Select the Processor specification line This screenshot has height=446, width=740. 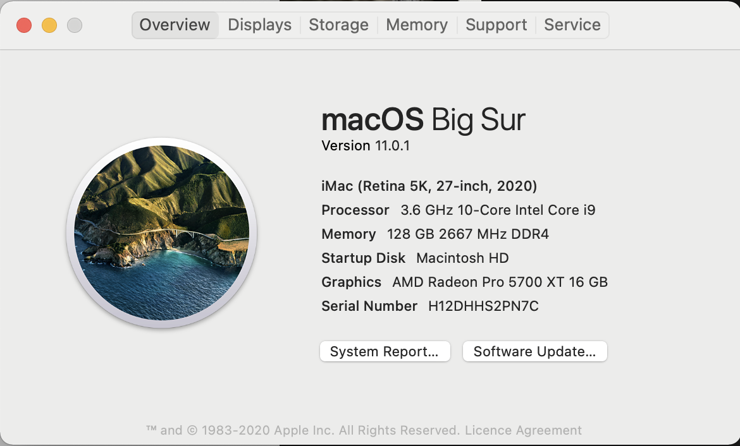coord(457,210)
